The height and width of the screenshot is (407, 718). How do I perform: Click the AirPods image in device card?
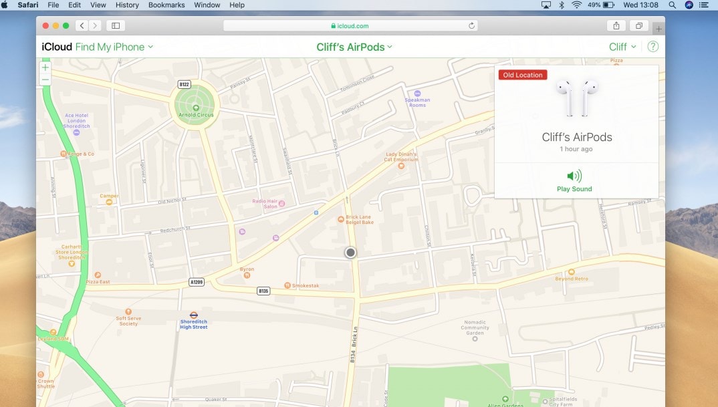pyautogui.click(x=577, y=98)
